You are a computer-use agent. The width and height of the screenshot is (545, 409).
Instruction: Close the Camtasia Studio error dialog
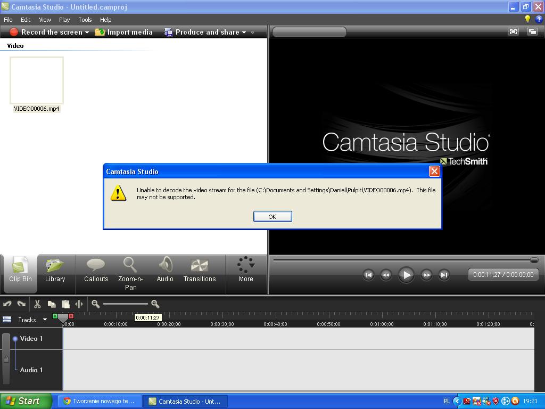tap(434, 171)
